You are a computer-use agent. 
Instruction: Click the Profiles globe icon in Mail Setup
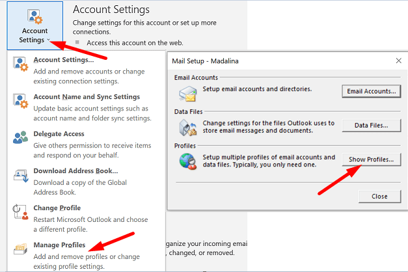[x=188, y=161]
